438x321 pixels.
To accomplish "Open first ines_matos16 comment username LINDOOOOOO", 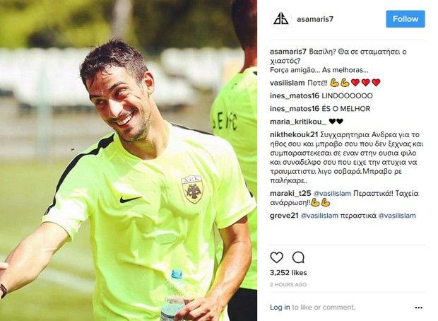I will click(295, 95).
